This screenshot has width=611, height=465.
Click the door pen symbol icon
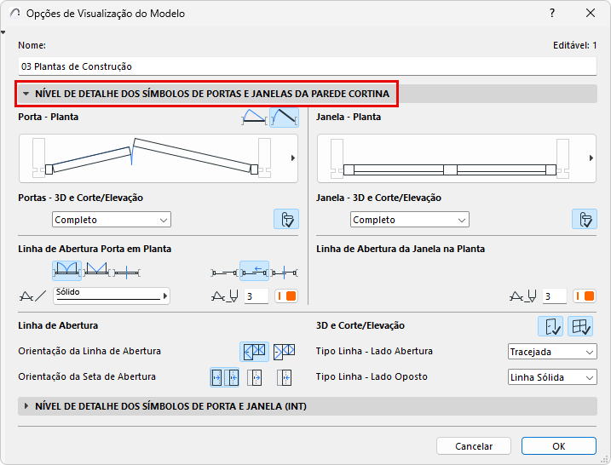225,296
